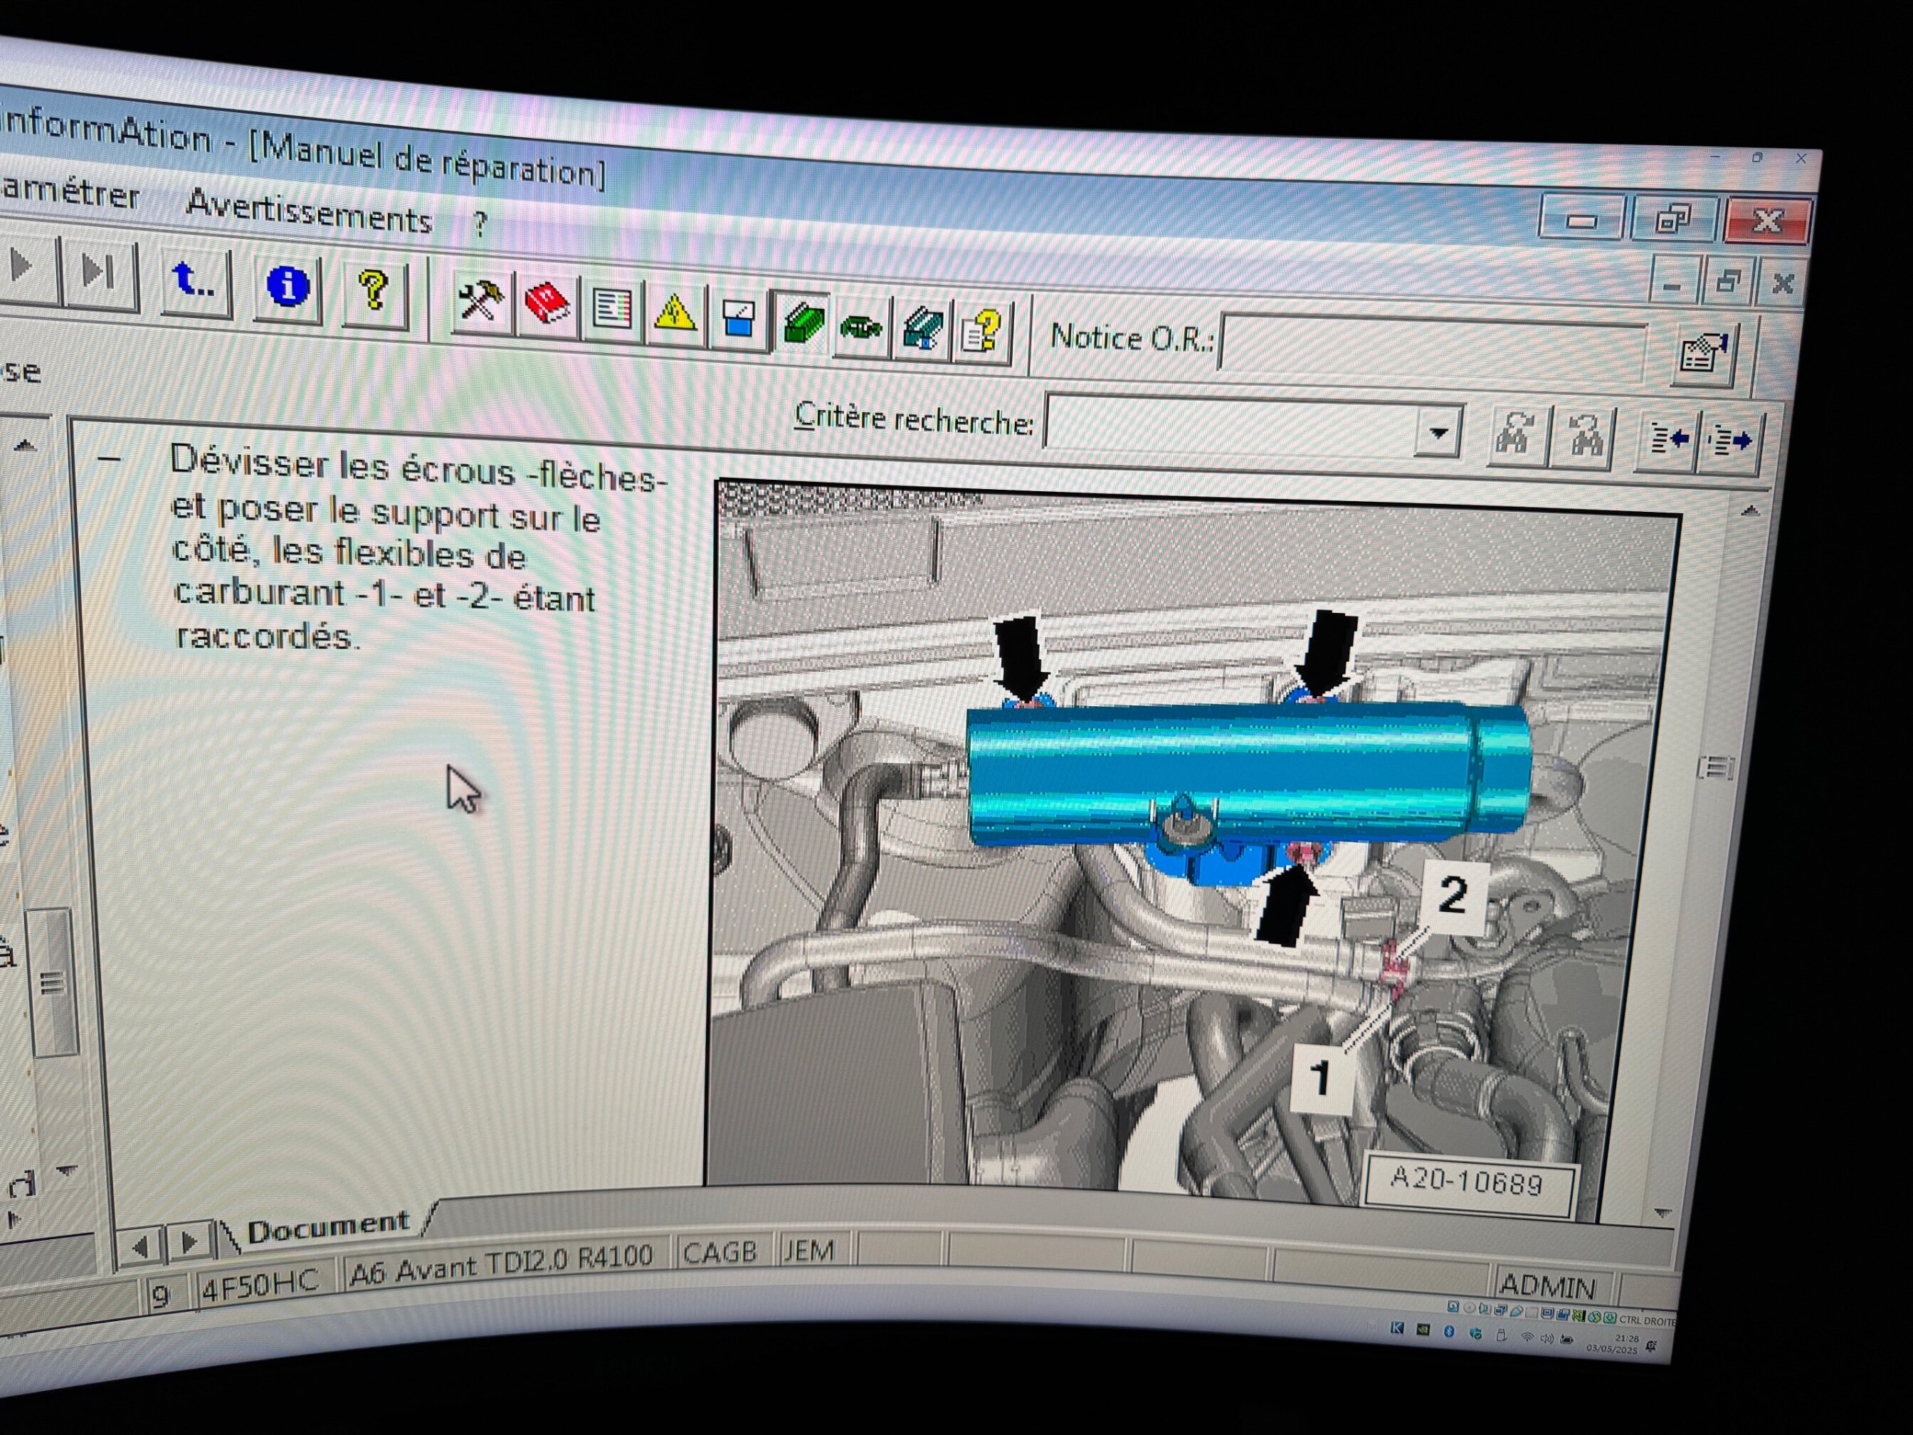Click the outdent arrow icon on search bar

click(x=1668, y=441)
